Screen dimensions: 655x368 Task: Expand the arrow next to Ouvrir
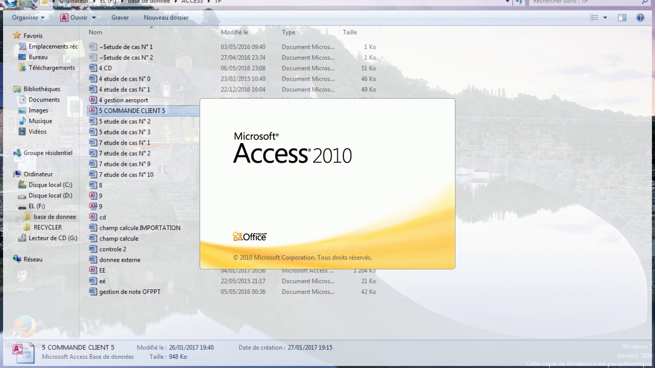94,17
